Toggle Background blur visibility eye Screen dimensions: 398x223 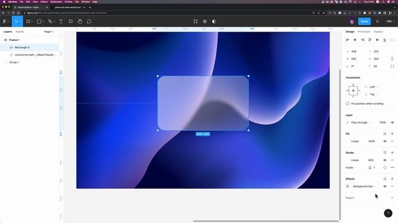point(385,186)
